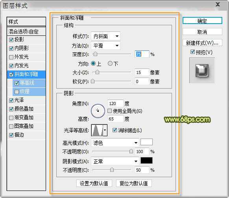Open the gloss contour picker arrow
The image size is (229, 198).
(x=105, y=130)
